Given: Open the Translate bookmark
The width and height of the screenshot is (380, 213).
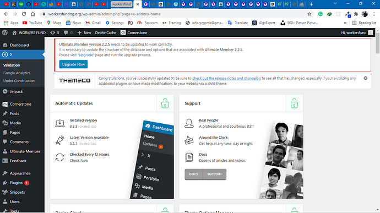Looking at the screenshot, I should [238, 23].
